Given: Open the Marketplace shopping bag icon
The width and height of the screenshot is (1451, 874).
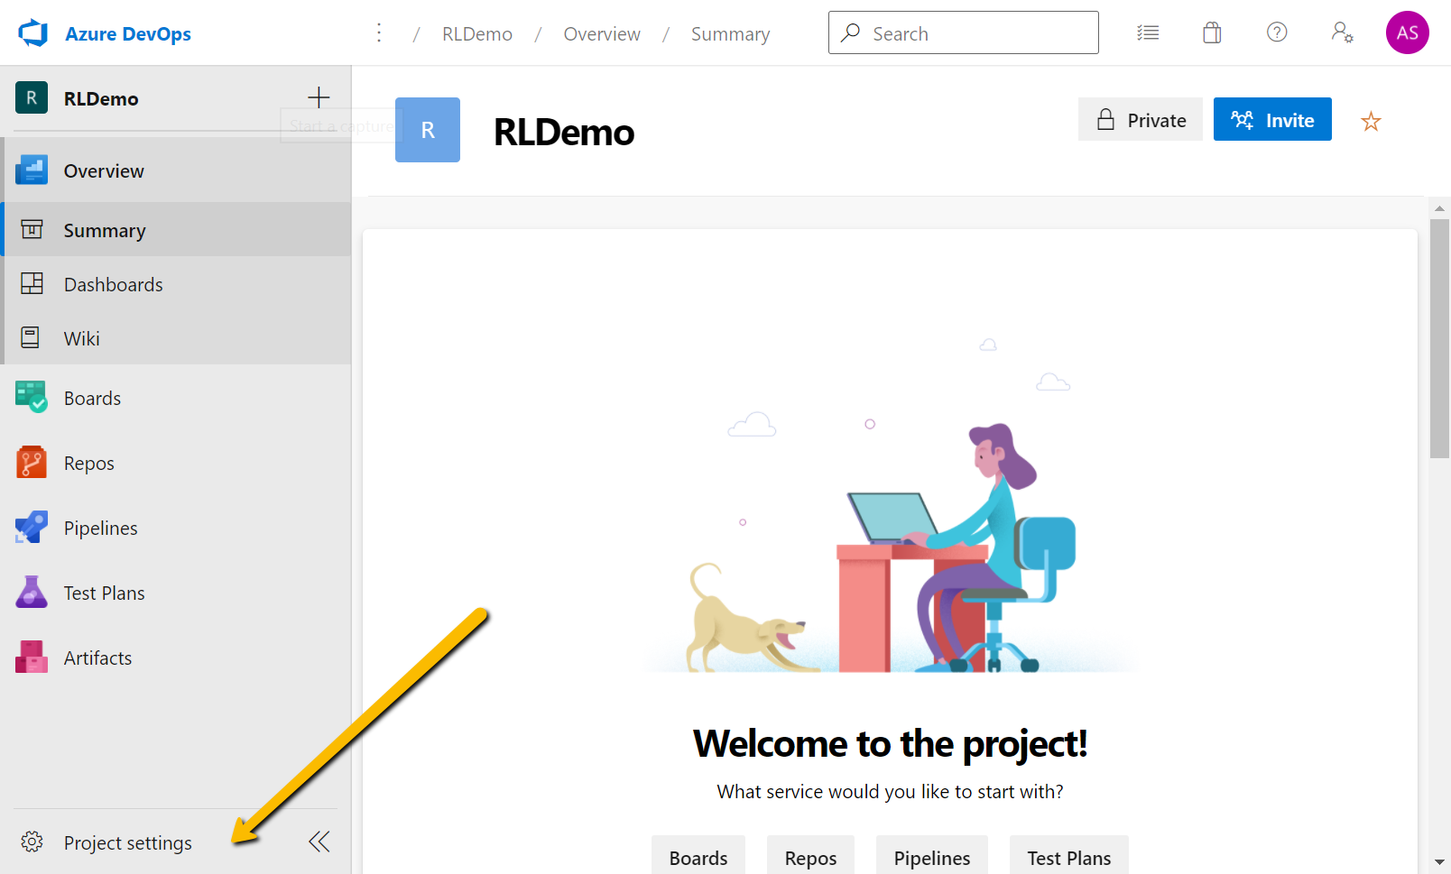Looking at the screenshot, I should 1212,33.
